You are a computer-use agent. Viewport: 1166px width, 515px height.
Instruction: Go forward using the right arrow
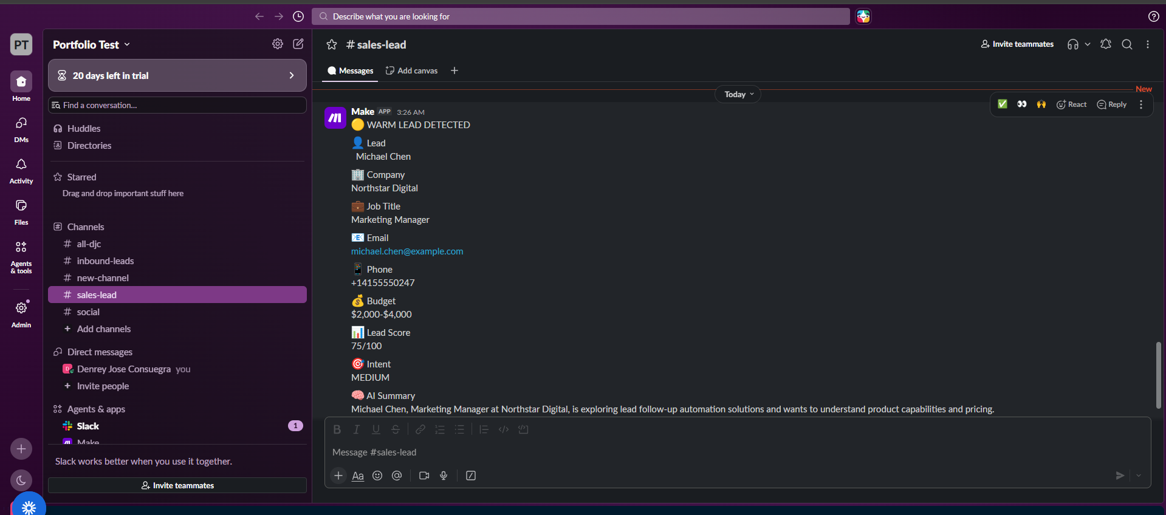pos(279,16)
